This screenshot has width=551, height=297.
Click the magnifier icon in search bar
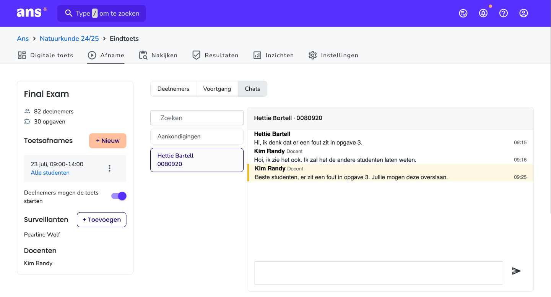tap(69, 13)
